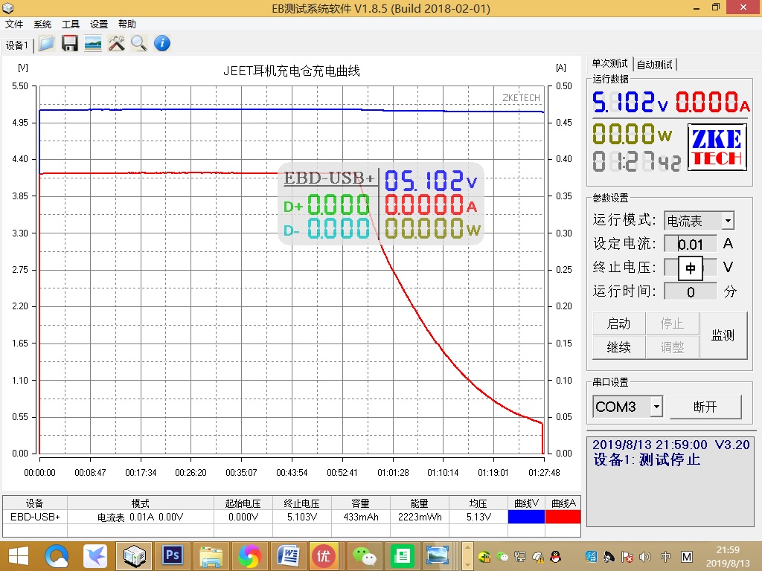Click the 5.13V average voltage cell
The image size is (762, 571).
click(x=478, y=517)
